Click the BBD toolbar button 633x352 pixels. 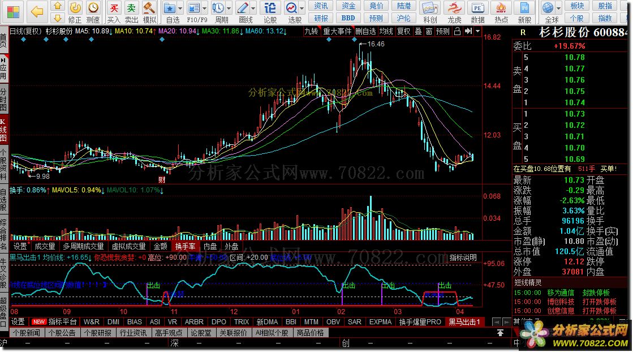pos(348,18)
